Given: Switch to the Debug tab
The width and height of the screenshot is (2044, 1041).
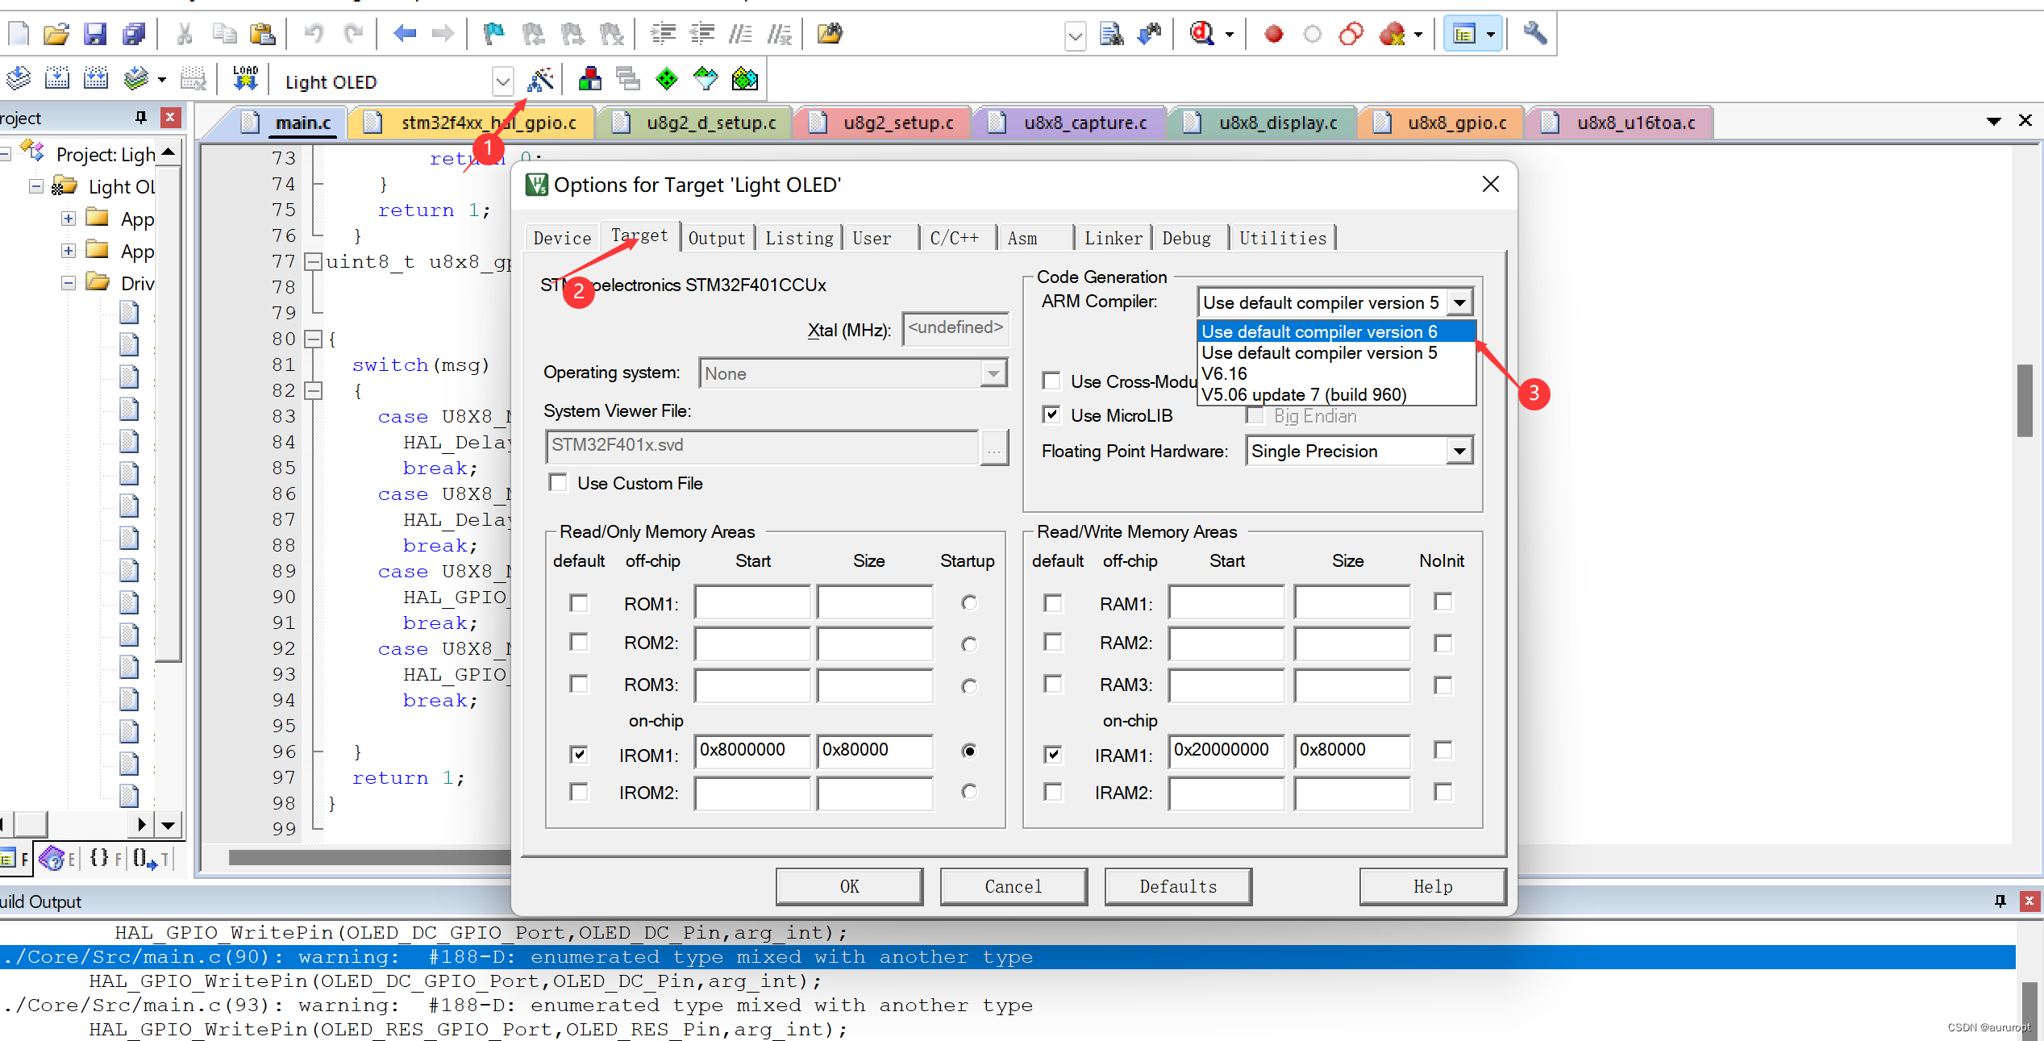Looking at the screenshot, I should [x=1187, y=238].
